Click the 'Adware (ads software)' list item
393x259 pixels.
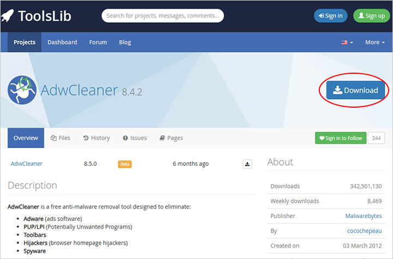click(x=52, y=219)
